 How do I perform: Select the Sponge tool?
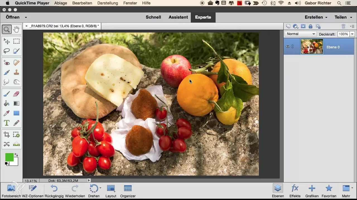[16, 82]
